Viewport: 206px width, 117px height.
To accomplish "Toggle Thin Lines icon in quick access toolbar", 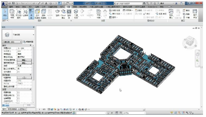I will click(x=60, y=3).
